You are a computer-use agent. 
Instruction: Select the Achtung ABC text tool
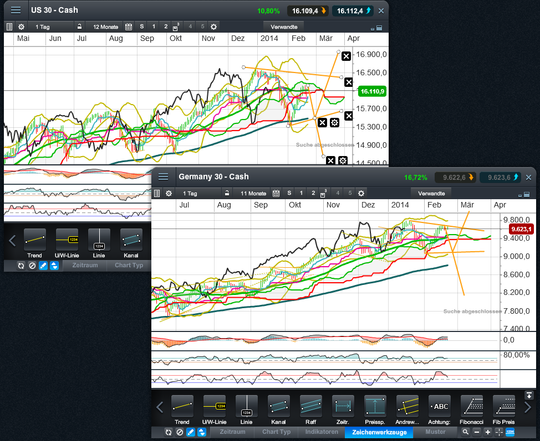point(440,411)
